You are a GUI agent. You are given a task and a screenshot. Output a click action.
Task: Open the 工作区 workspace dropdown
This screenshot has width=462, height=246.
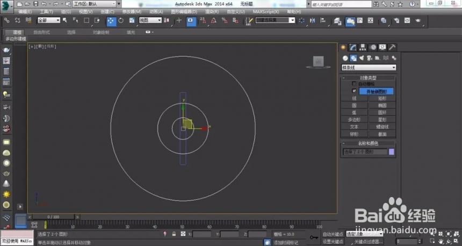click(x=95, y=4)
